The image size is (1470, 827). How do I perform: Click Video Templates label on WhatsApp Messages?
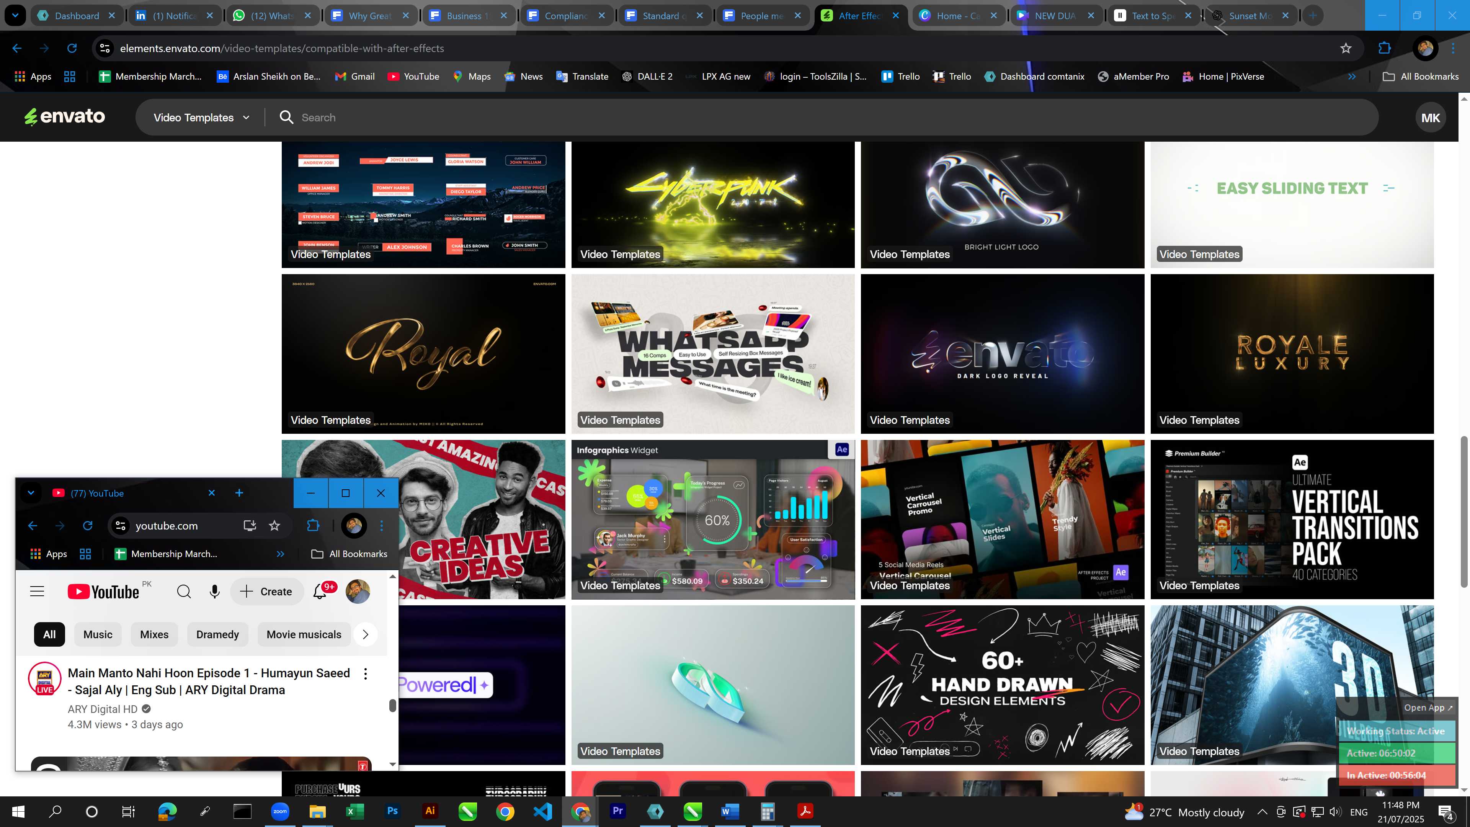620,420
